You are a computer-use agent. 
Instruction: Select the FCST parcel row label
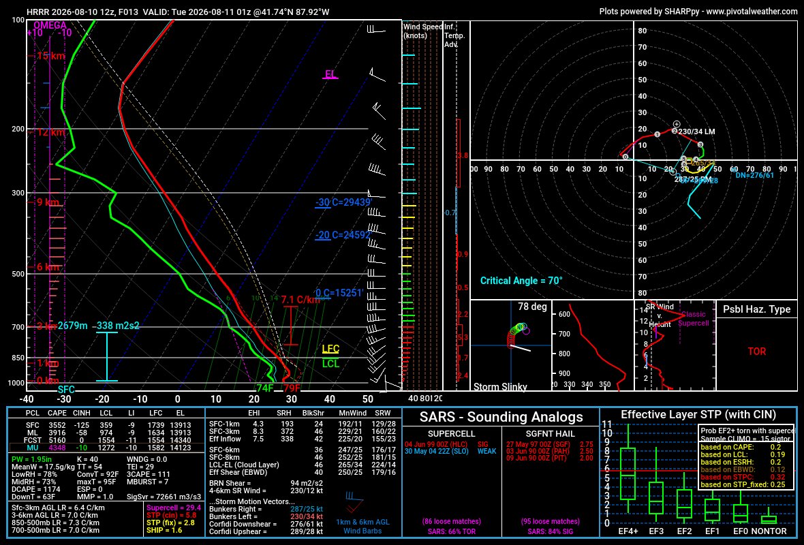[32, 440]
